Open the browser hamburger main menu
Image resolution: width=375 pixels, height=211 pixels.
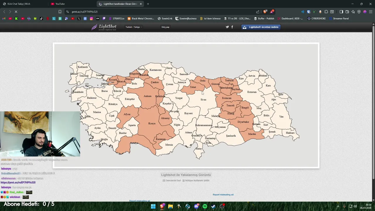click(371, 12)
